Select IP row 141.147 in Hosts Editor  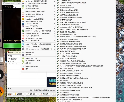tap(13, 58)
